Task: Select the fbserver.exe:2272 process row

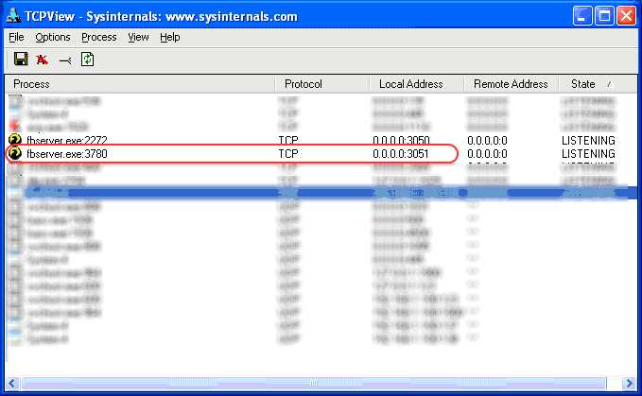Action: 321,140
